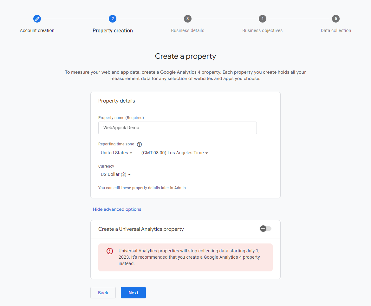Open the Los Angeles Time zone dropdown
Screen dimensions: 371x306
tap(174, 153)
